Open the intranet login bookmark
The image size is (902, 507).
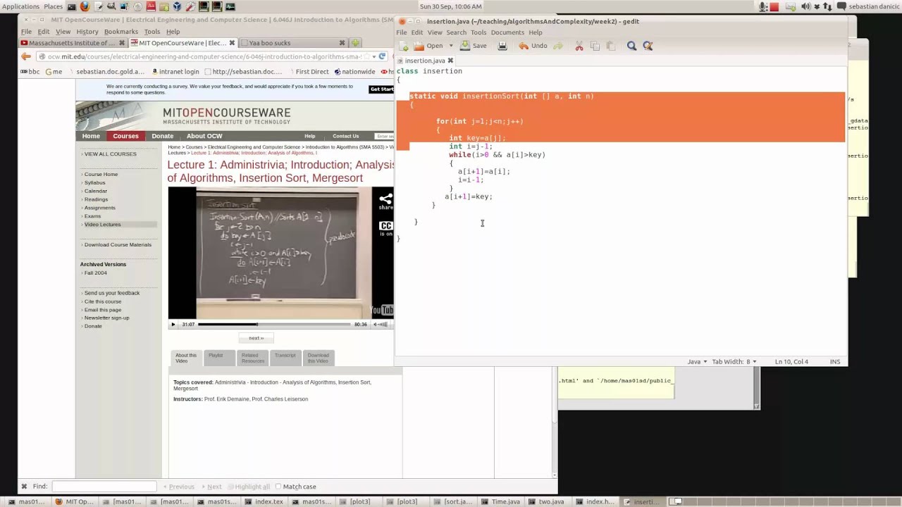point(175,71)
